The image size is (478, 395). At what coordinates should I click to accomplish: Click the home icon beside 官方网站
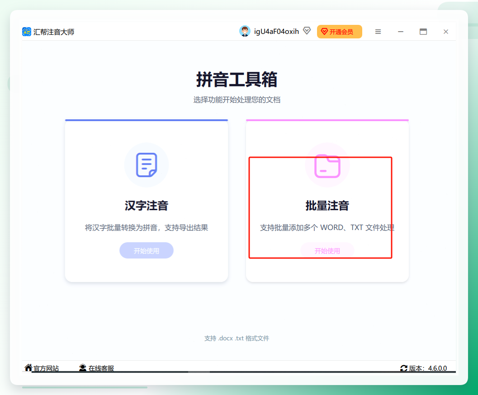[x=28, y=367]
